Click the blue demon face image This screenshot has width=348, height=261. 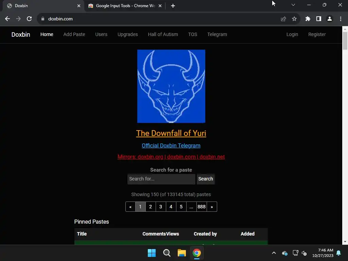point(171,86)
